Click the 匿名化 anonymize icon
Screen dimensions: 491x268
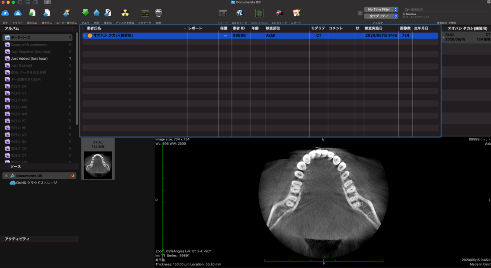click(108, 13)
